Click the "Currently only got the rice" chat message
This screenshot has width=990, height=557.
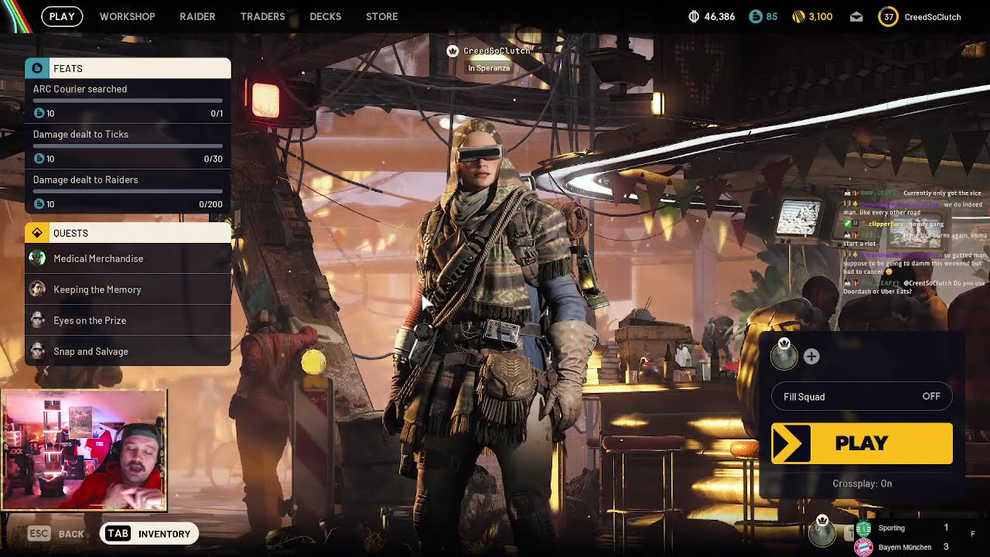942,193
